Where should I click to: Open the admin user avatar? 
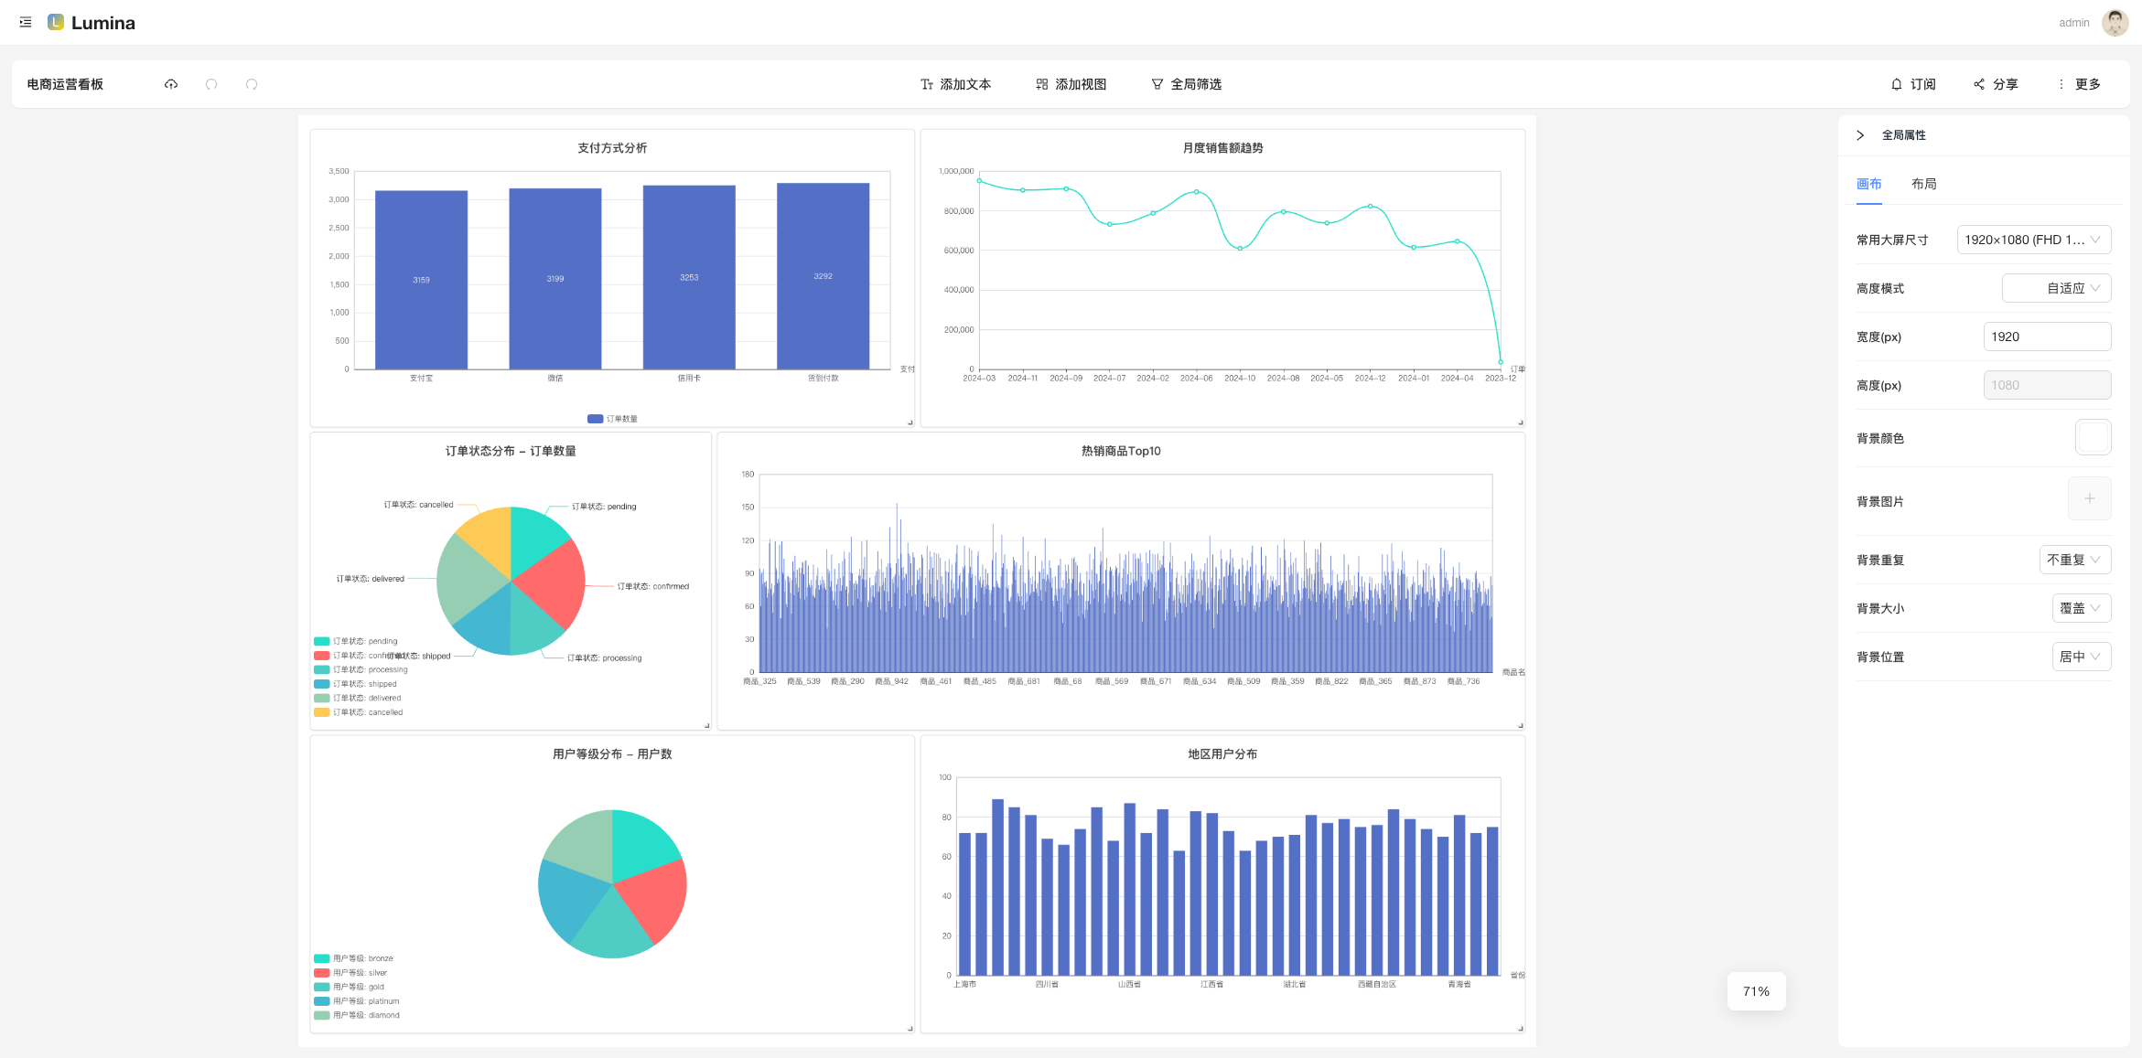click(x=2115, y=23)
